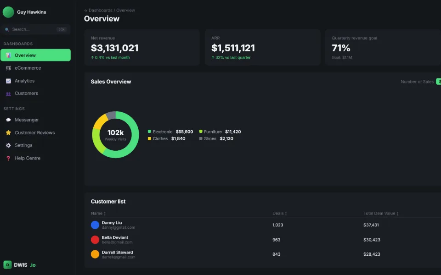441x275 pixels.
Task: Open Guy Hawkins profile name
Action: point(32,12)
